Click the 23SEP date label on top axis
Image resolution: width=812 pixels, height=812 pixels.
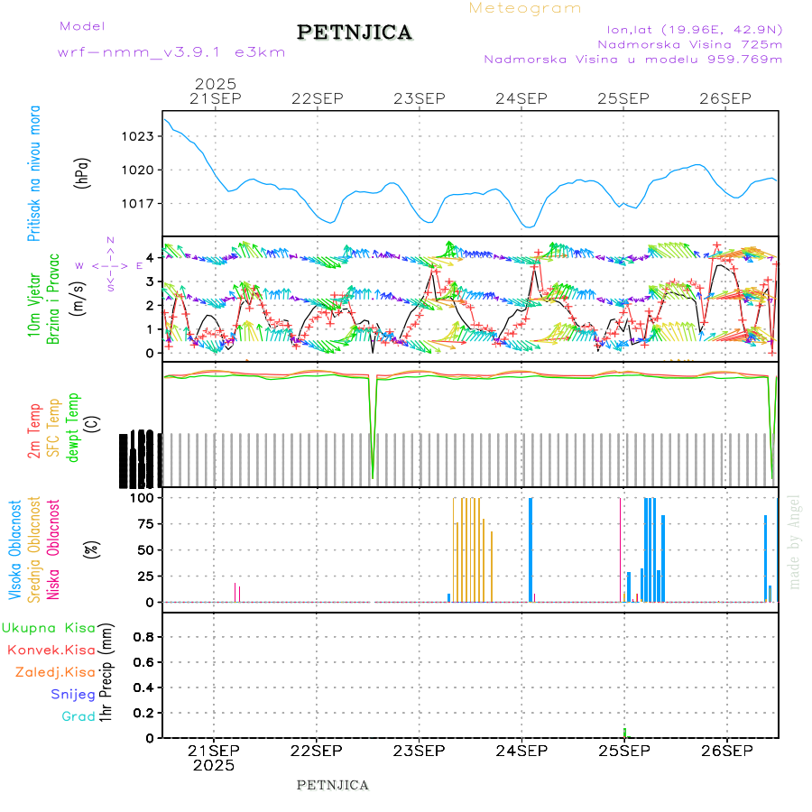click(x=419, y=98)
